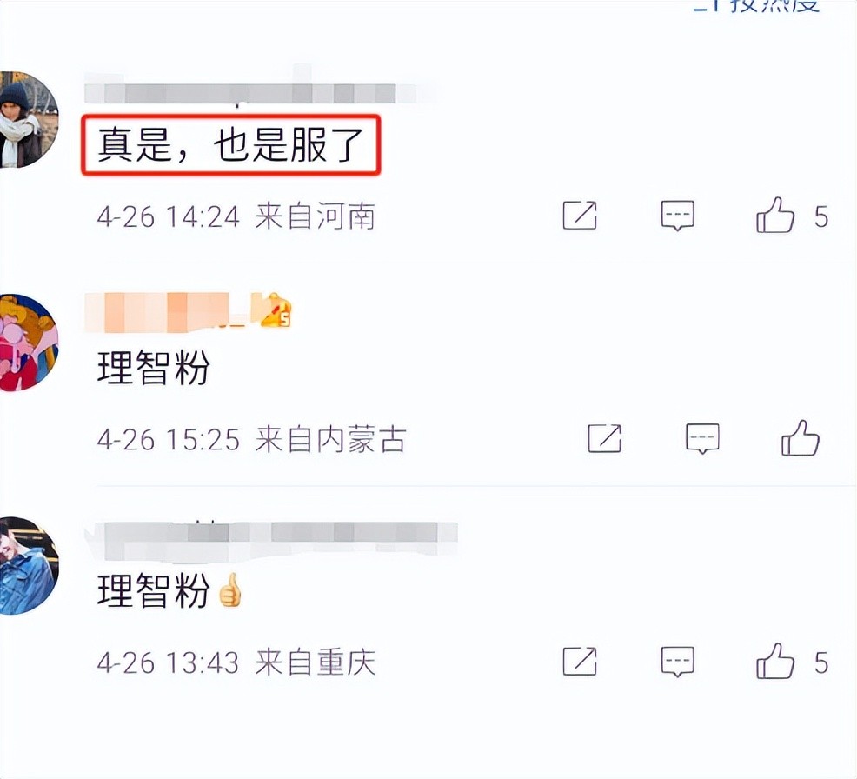Reply to the 重庆 comment
857x779 pixels.
[678, 662]
